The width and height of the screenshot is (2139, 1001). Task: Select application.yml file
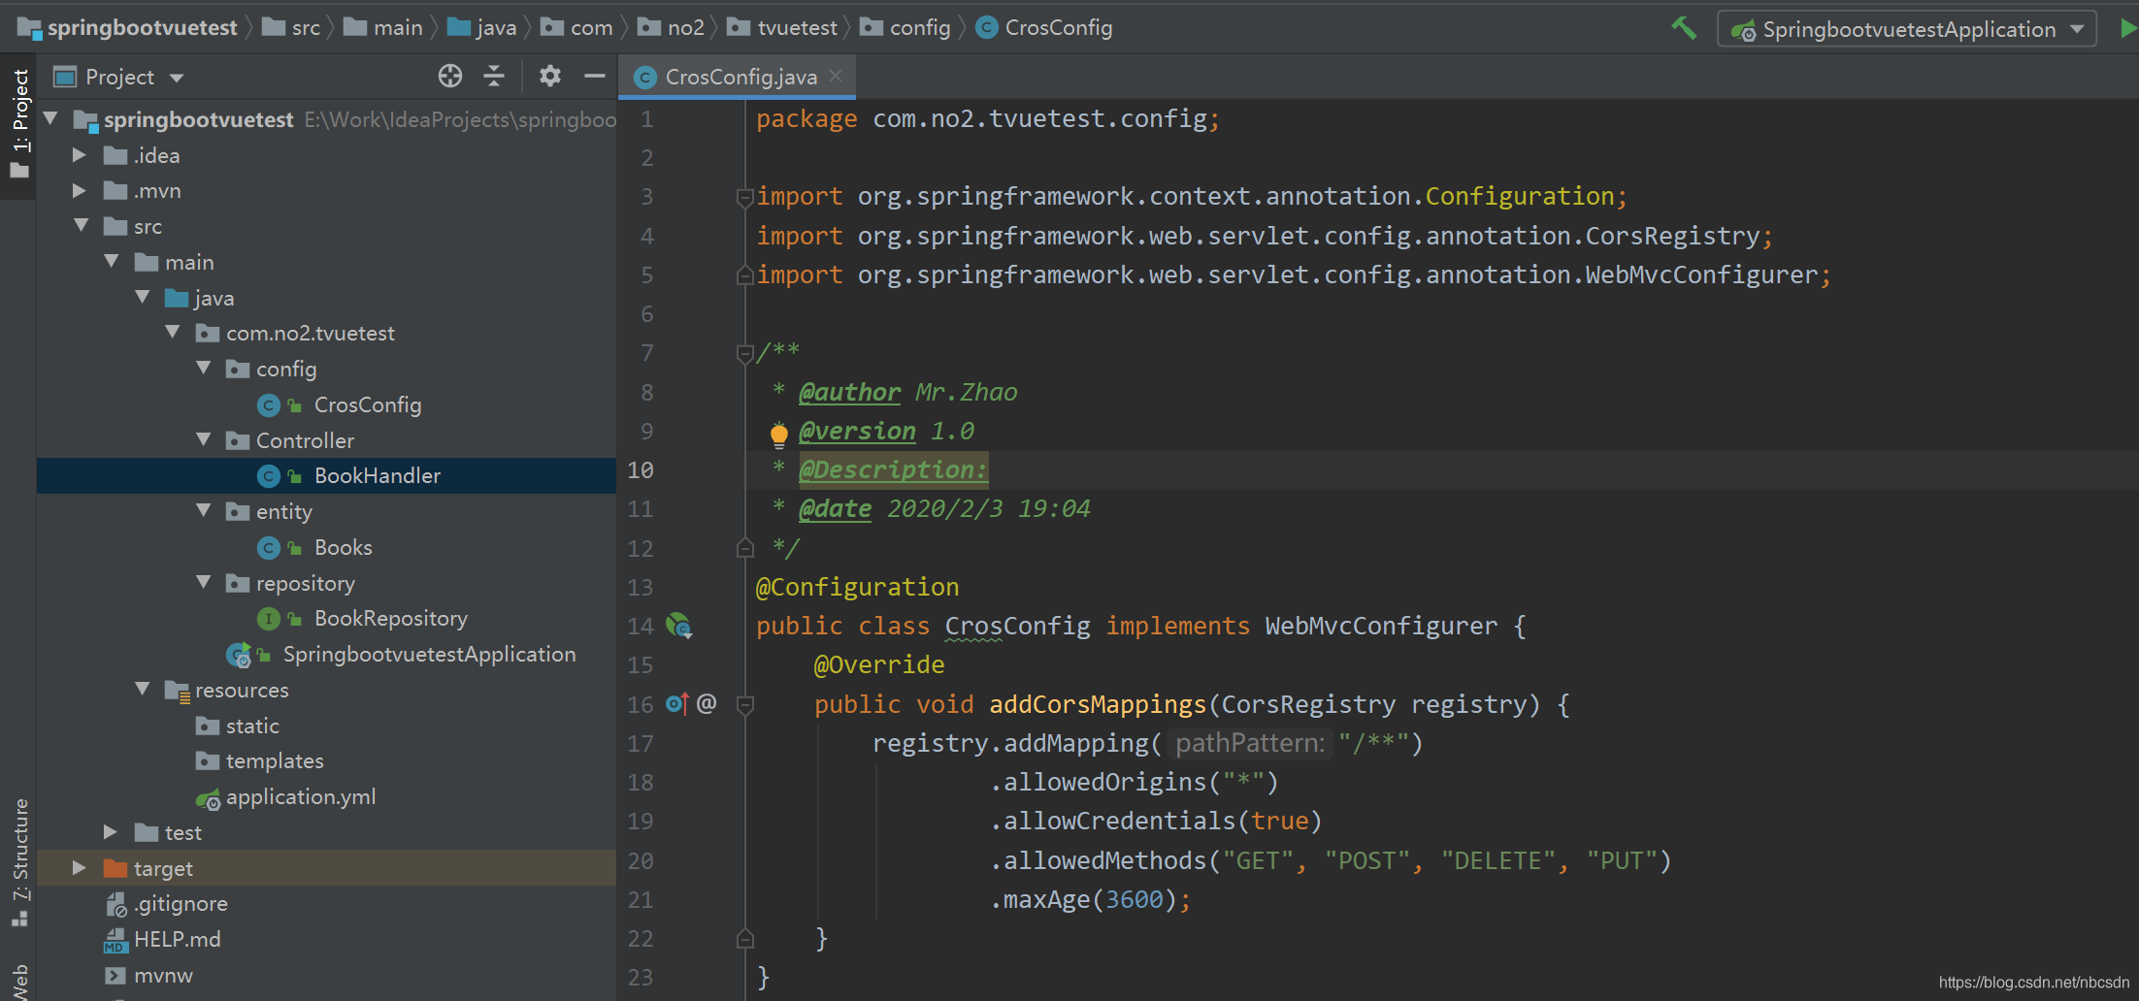(301, 796)
